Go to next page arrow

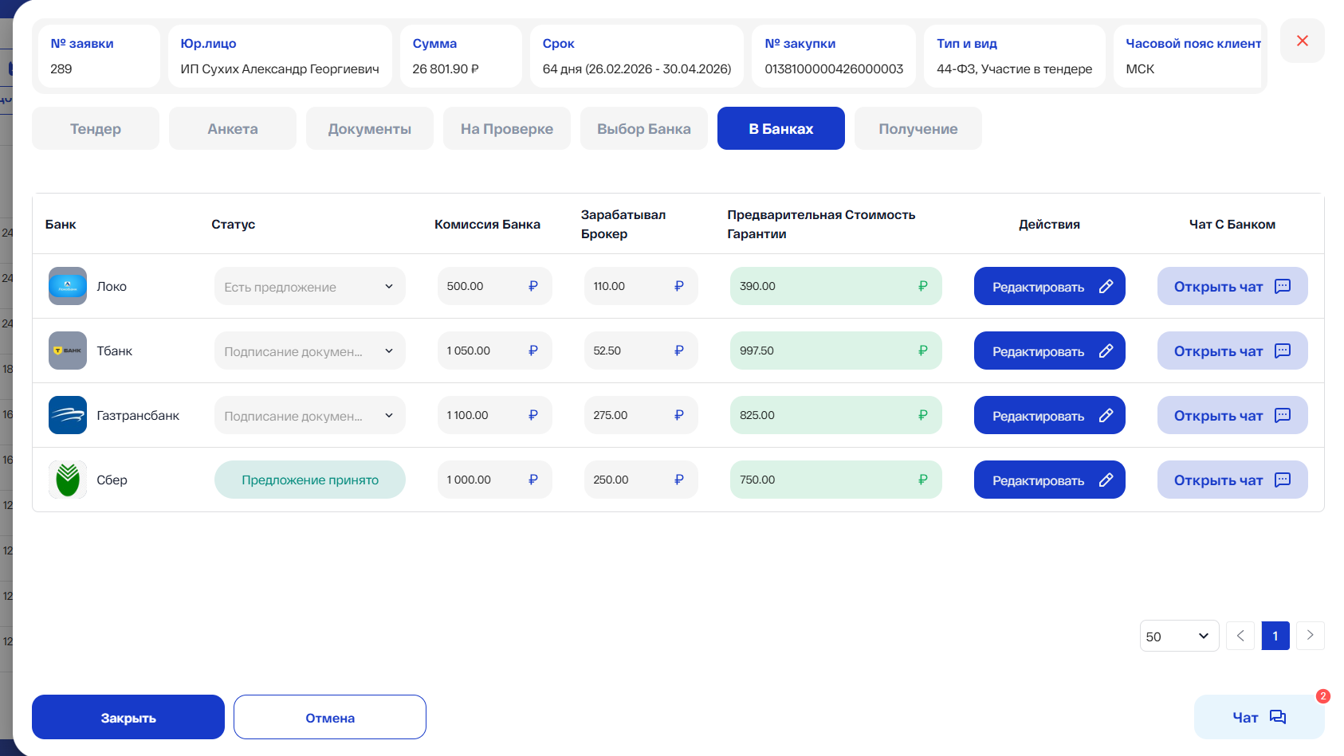pos(1311,636)
